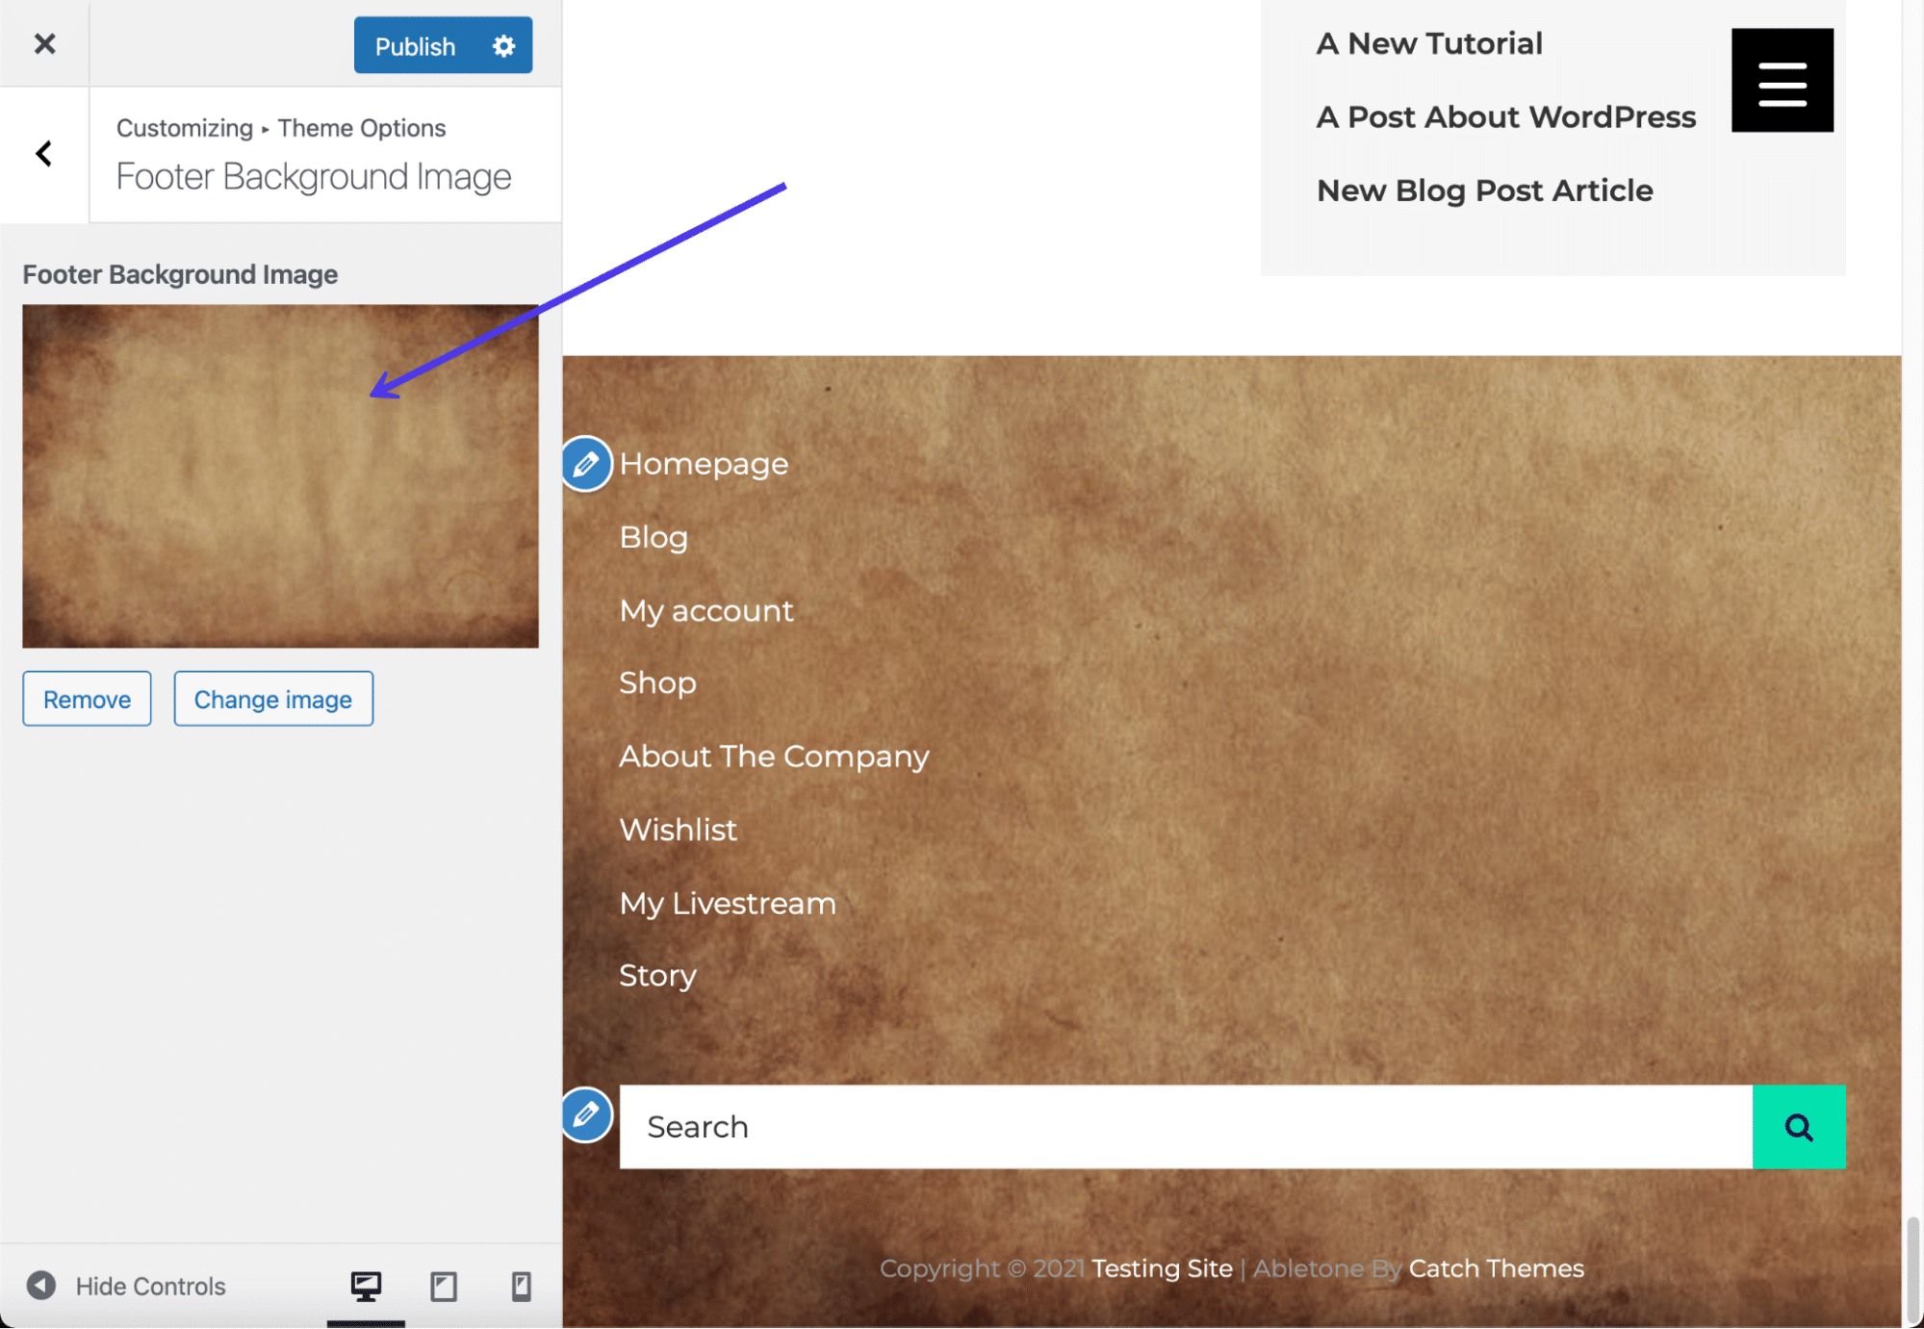Click the edit pencil icon on Homepage
This screenshot has height=1329, width=1924.
(586, 462)
